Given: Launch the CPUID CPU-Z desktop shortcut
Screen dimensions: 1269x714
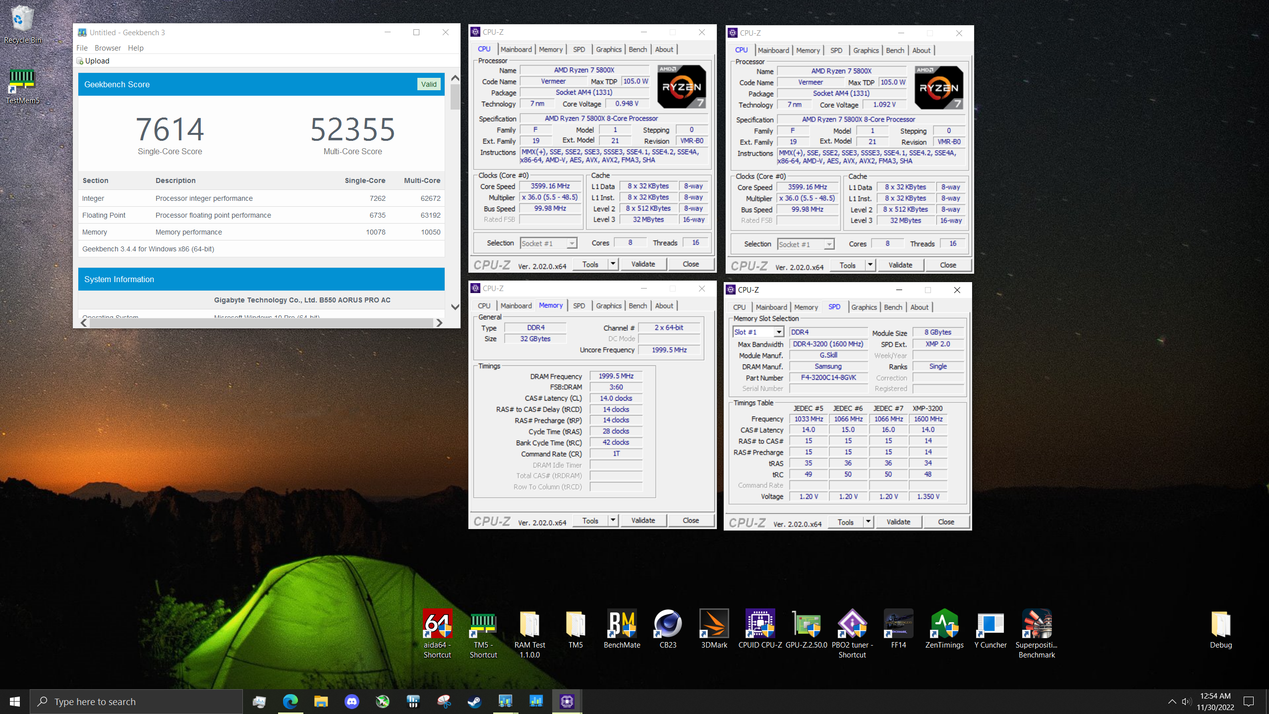Looking at the screenshot, I should point(760,628).
